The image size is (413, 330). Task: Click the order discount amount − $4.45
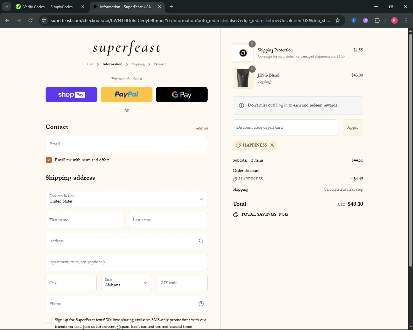point(357,179)
